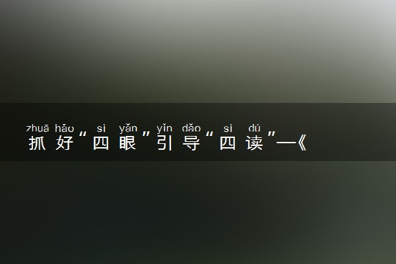Select the first 四 before 眼

point(101,143)
